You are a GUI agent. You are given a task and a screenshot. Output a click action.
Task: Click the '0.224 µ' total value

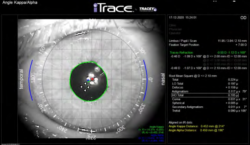point(233,80)
